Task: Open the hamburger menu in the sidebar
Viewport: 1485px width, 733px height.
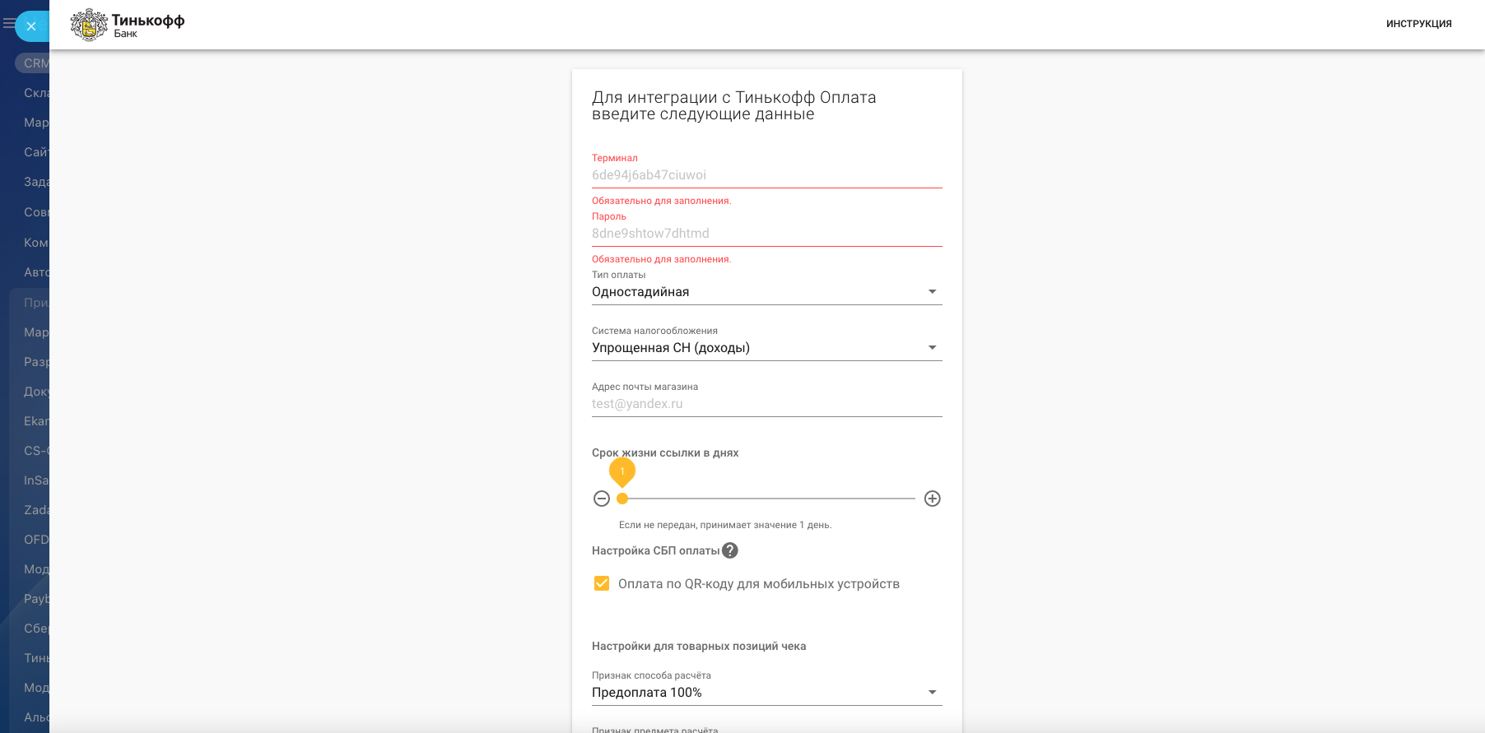Action: click(8, 24)
